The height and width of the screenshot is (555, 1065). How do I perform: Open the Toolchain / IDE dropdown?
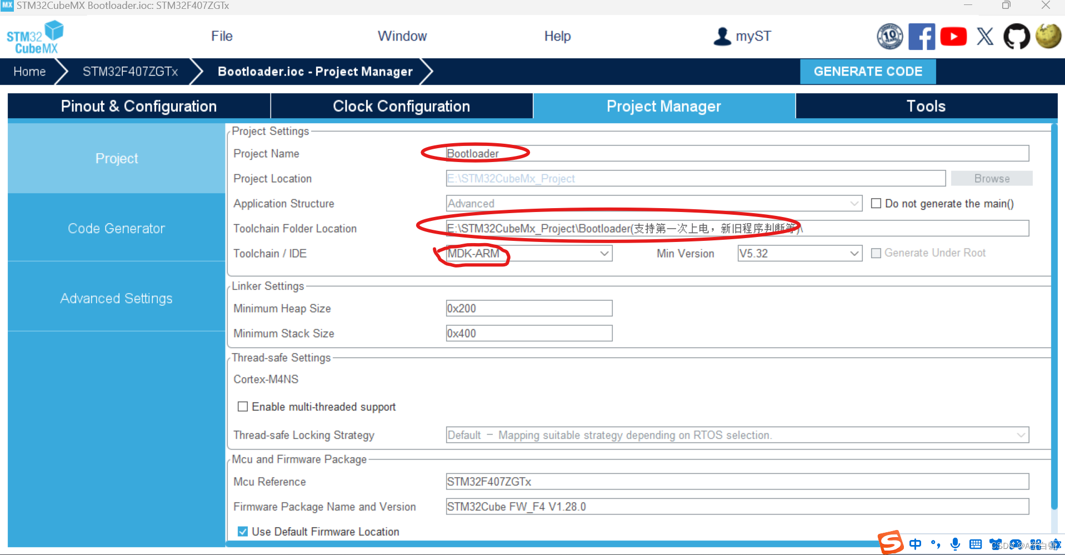(604, 253)
